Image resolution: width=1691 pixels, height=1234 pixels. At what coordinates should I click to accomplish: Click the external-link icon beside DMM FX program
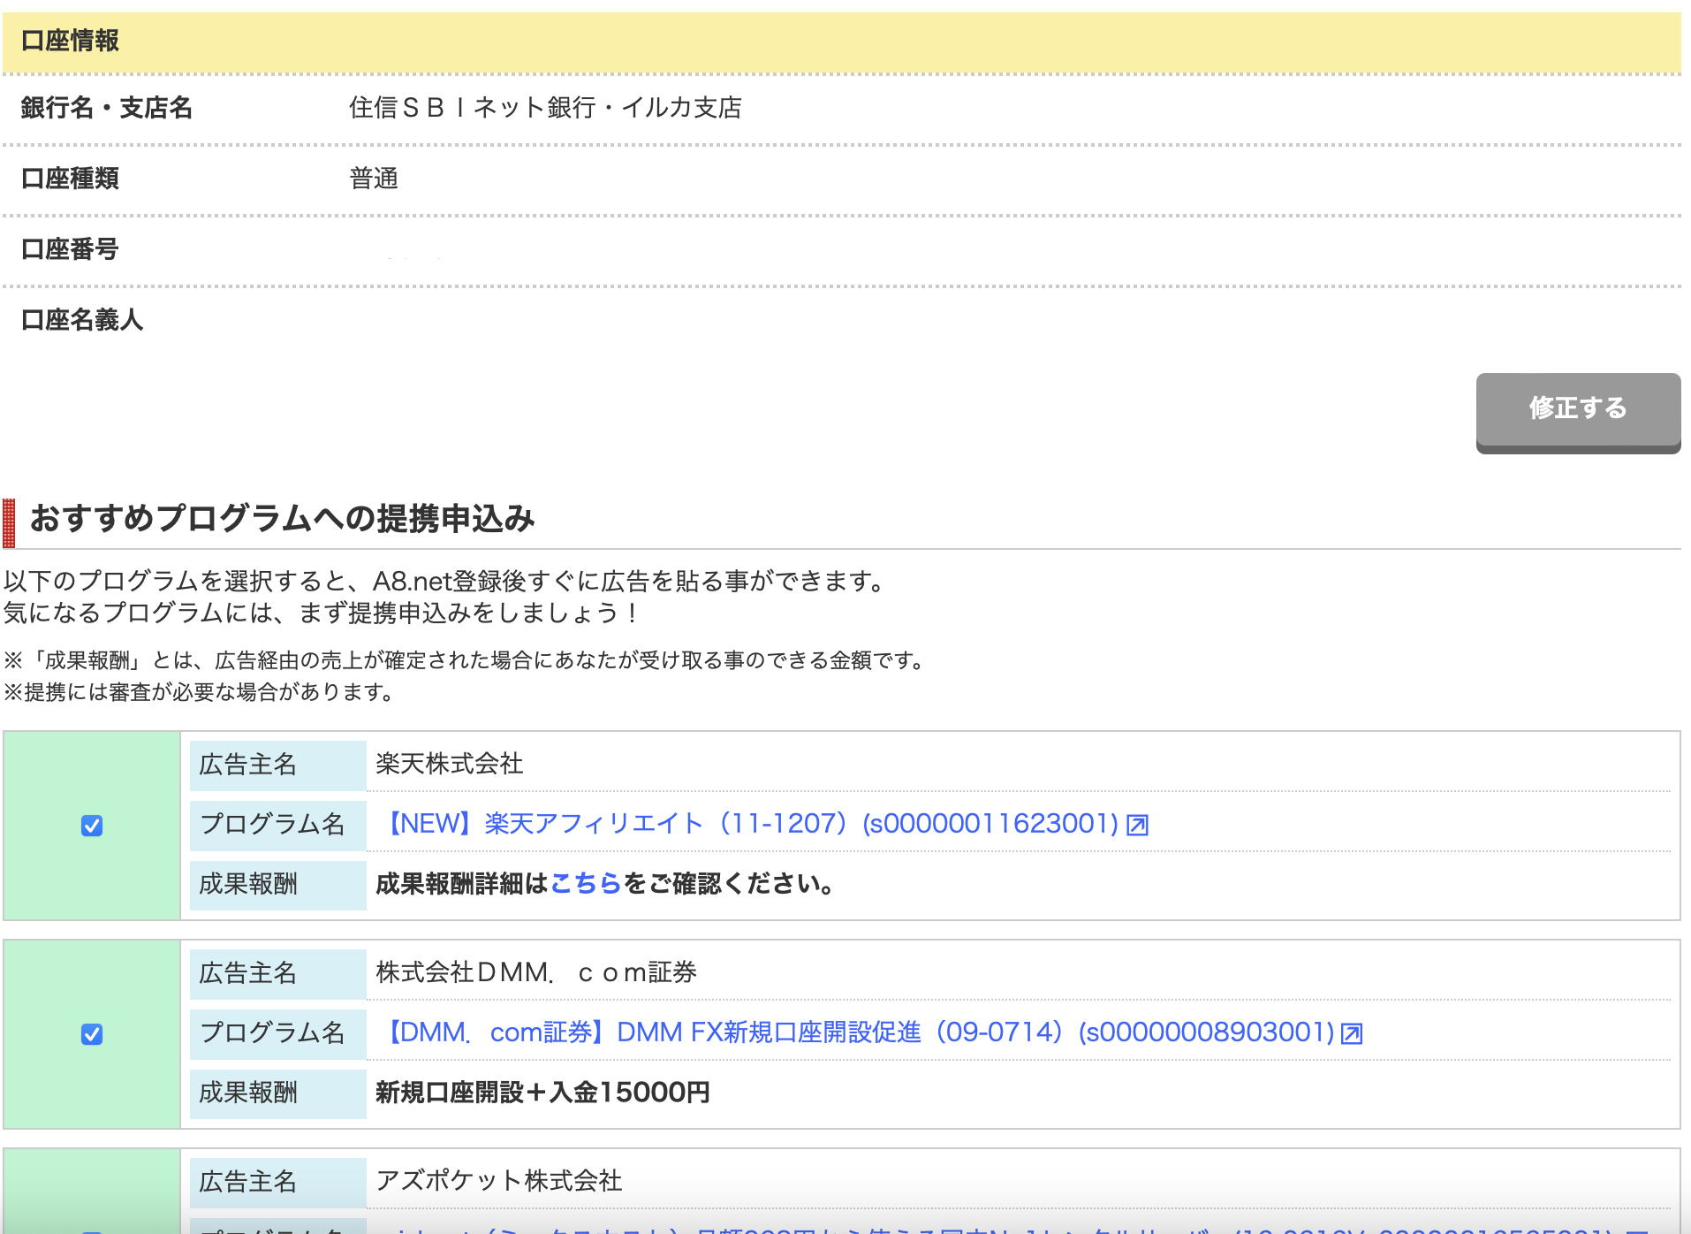point(1352,1034)
